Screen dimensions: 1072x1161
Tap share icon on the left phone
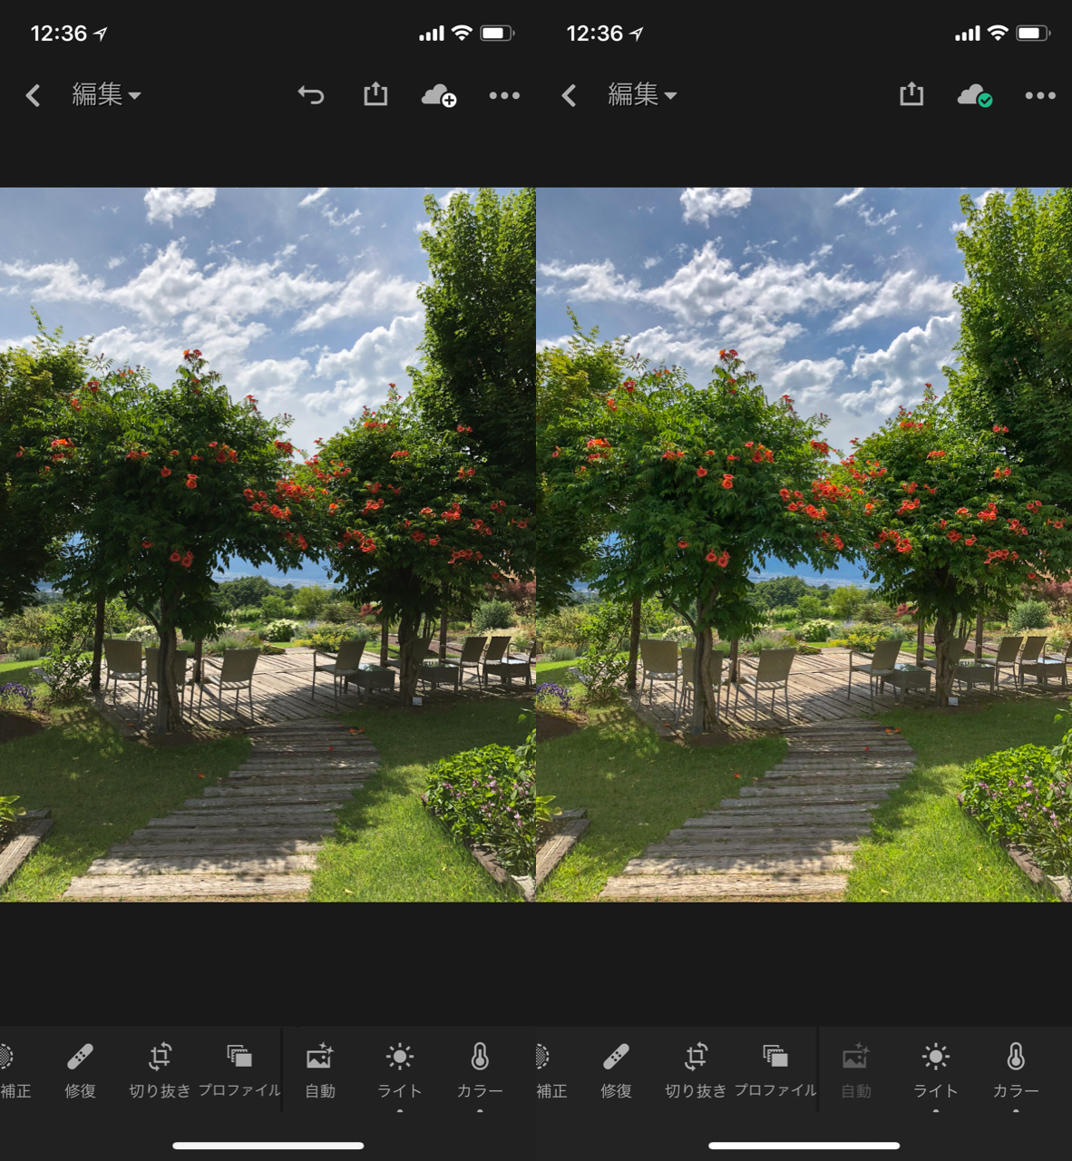375,93
